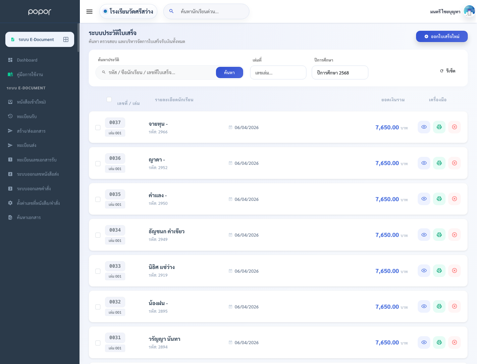The image size is (477, 364).
Task: Open the hamburger menu icon
Action: point(89,12)
